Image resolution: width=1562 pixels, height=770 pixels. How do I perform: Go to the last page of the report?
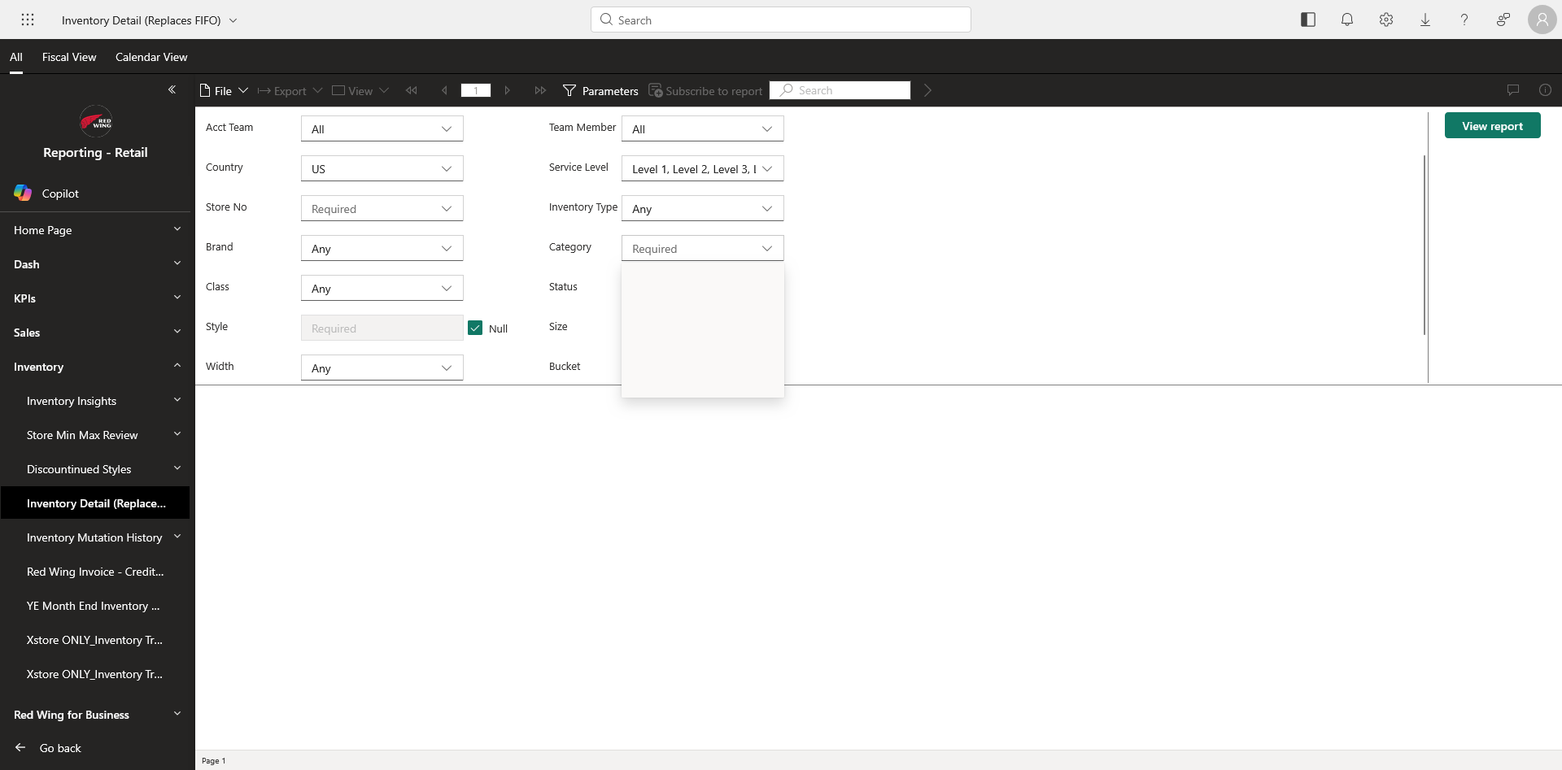[540, 90]
